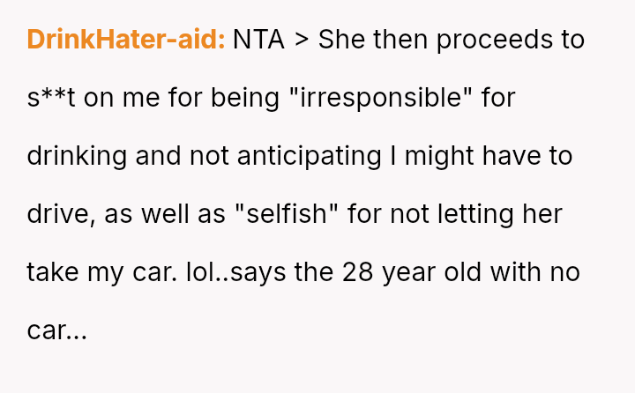Open the DrinkHater-aid username link

[126, 40]
